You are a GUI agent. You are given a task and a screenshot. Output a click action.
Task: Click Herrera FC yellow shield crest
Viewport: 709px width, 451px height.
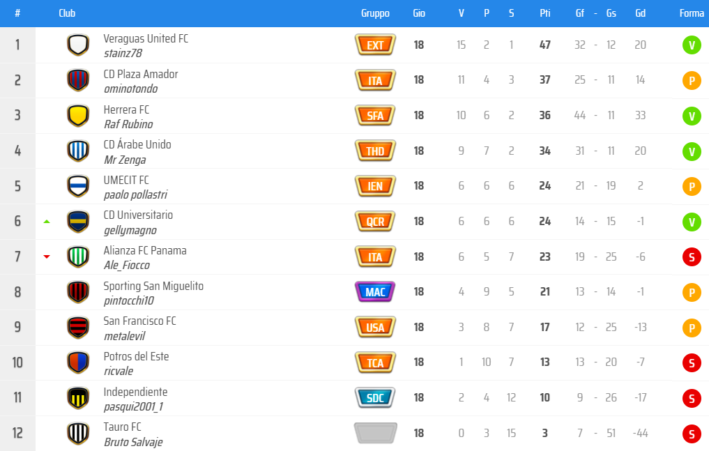click(78, 116)
